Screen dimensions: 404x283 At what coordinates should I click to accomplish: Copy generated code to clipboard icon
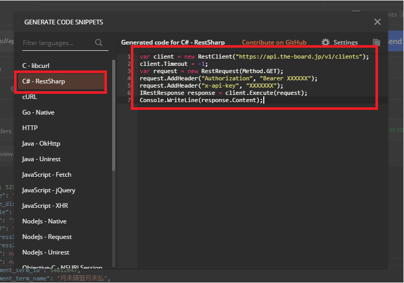pyautogui.click(x=376, y=43)
